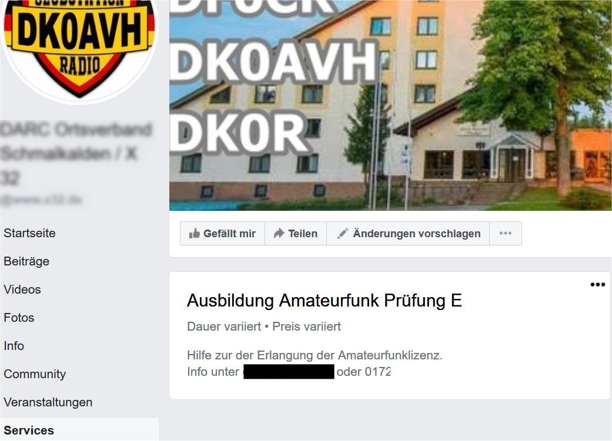Go to Startseite in the sidebar
This screenshot has height=441, width=612.
pos(29,233)
